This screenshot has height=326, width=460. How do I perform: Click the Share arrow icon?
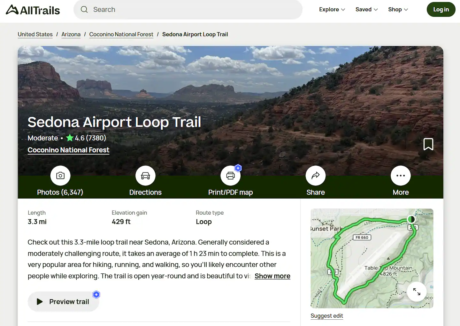coord(316,176)
